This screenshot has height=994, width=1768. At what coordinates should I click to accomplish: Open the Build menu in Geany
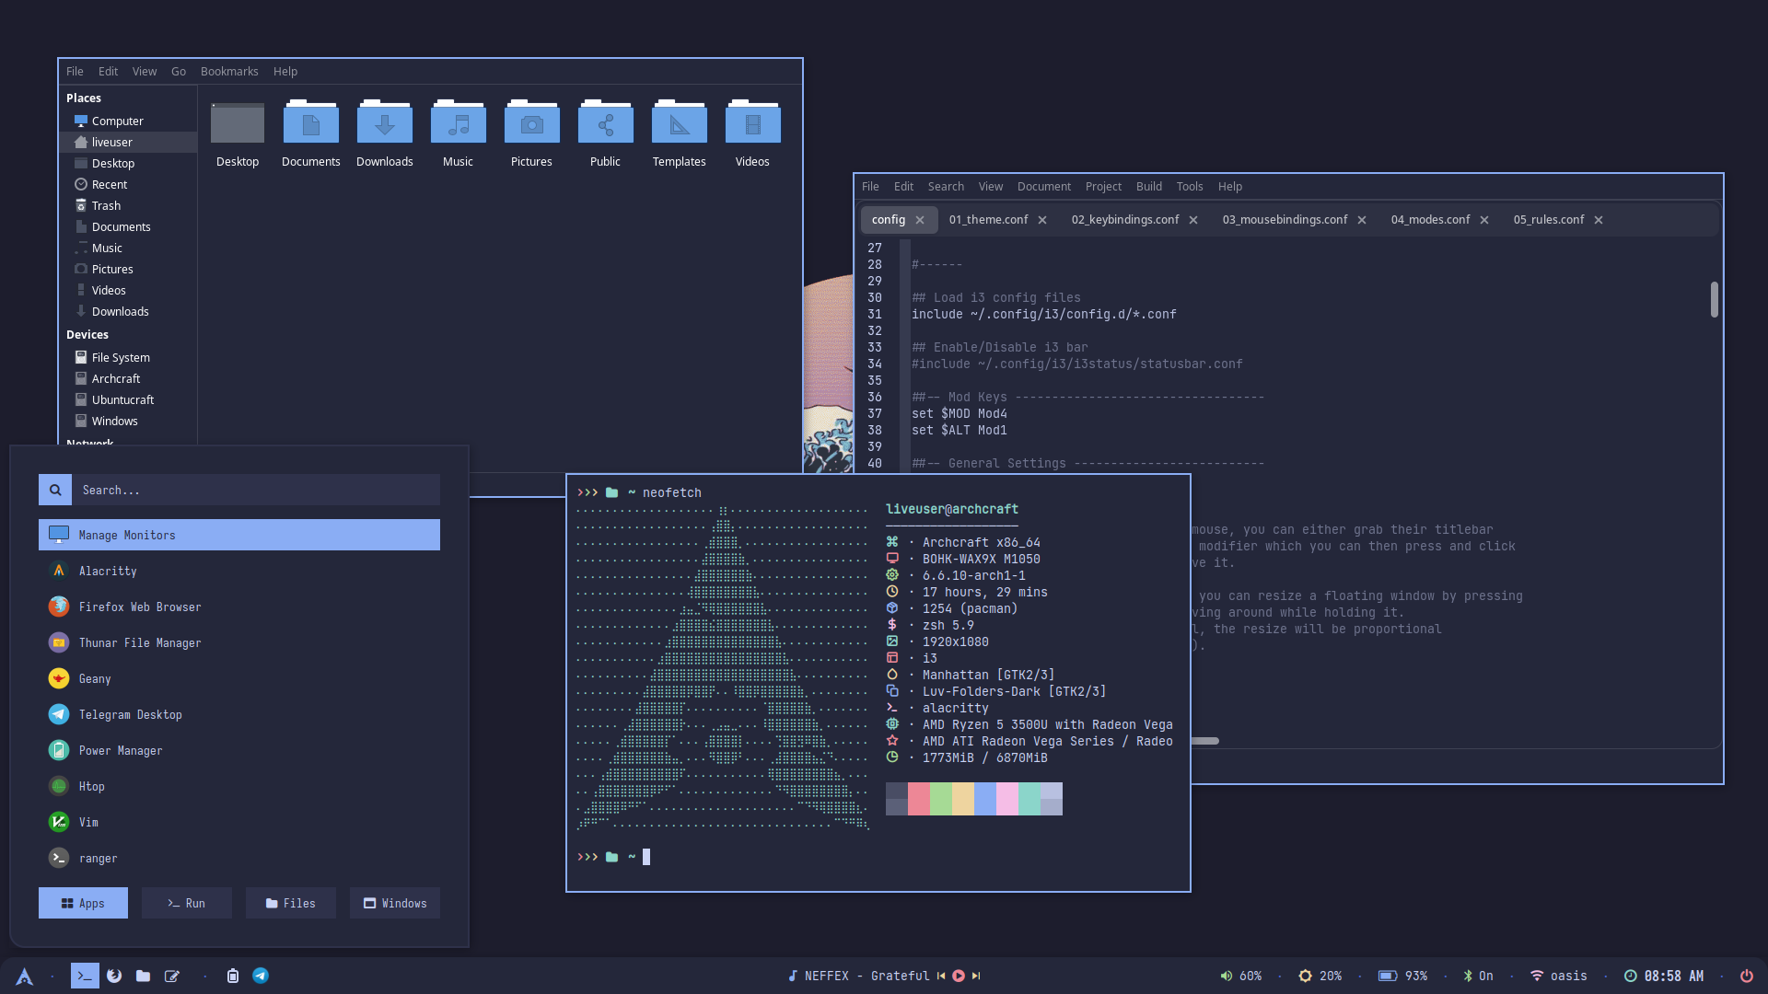pyautogui.click(x=1148, y=187)
